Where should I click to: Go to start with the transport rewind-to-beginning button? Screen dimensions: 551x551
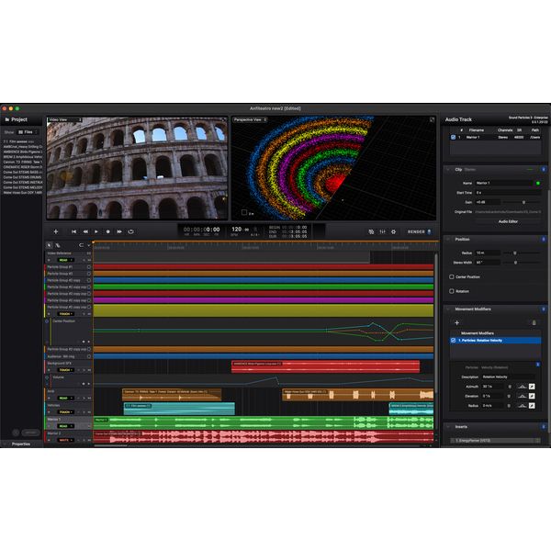[x=73, y=231]
